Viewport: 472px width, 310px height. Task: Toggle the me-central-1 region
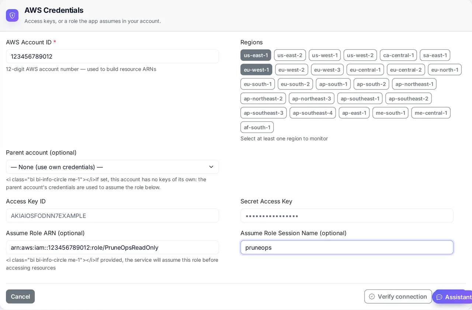[431, 113]
